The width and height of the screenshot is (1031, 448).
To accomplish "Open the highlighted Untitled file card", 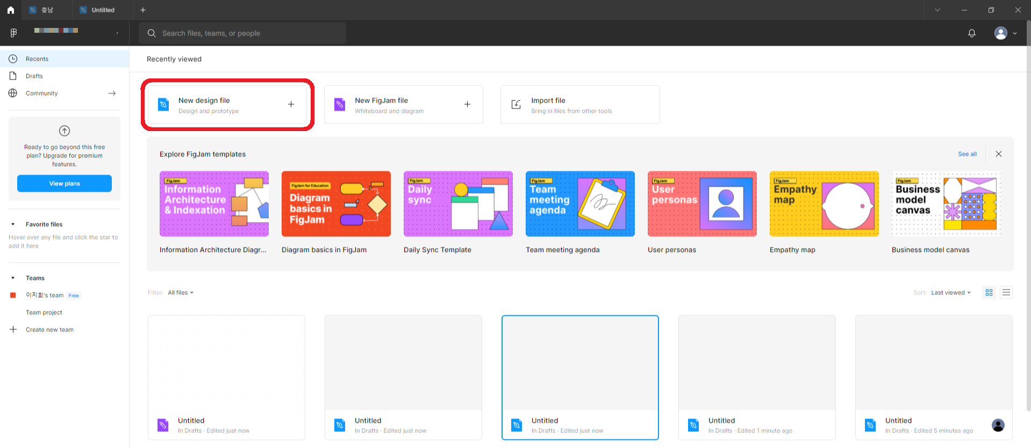I will coord(580,377).
